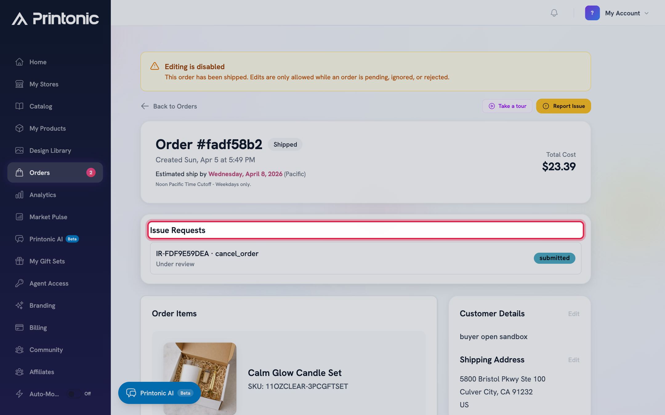665x415 pixels.
Task: Toggle the Auto-Mode switch
Action: 74,394
